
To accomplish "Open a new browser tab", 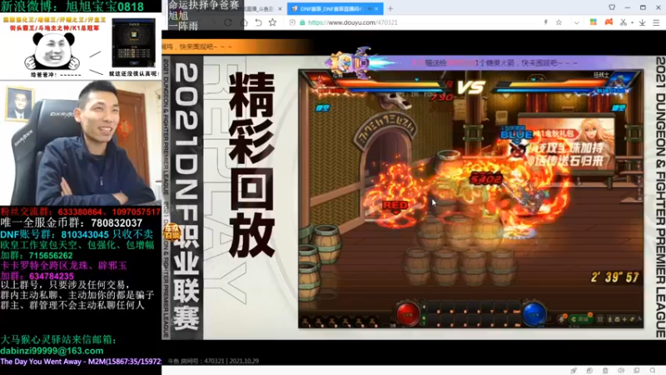I will click(x=390, y=8).
